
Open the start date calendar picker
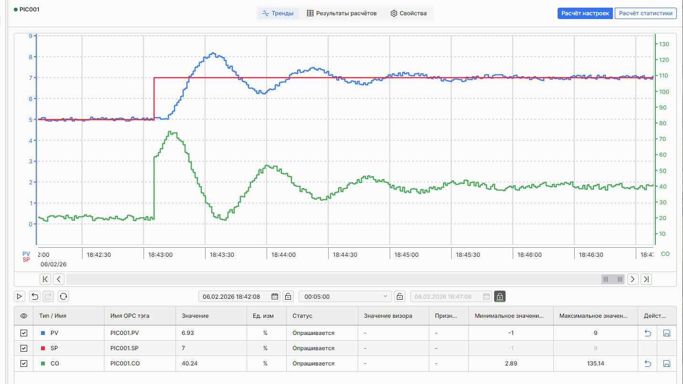(275, 296)
